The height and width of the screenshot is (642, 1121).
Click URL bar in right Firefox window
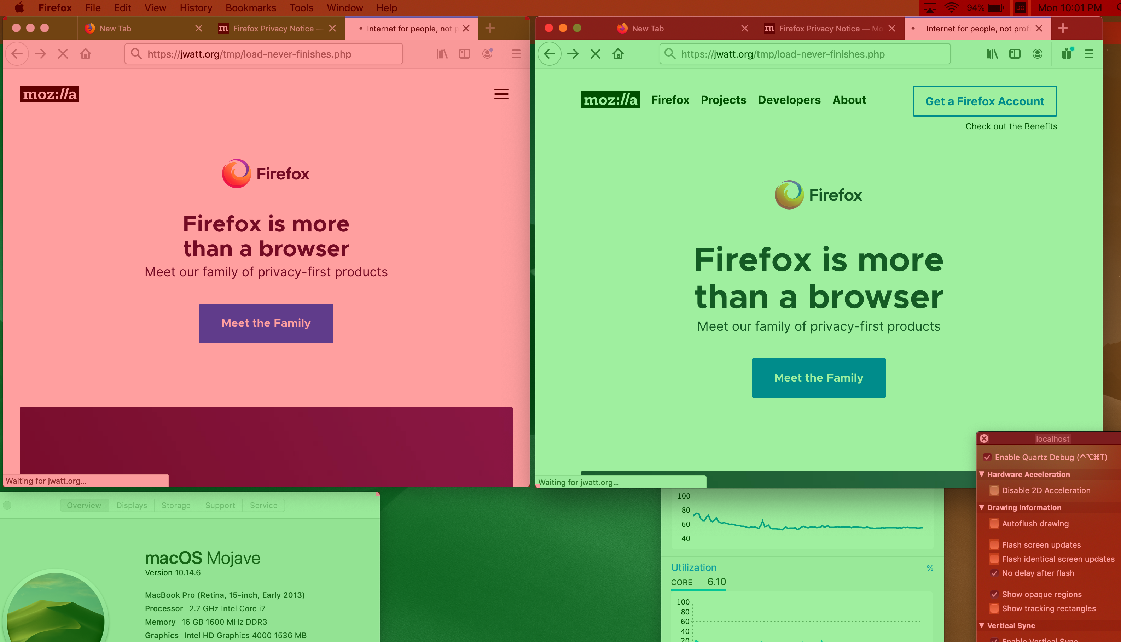[805, 54]
